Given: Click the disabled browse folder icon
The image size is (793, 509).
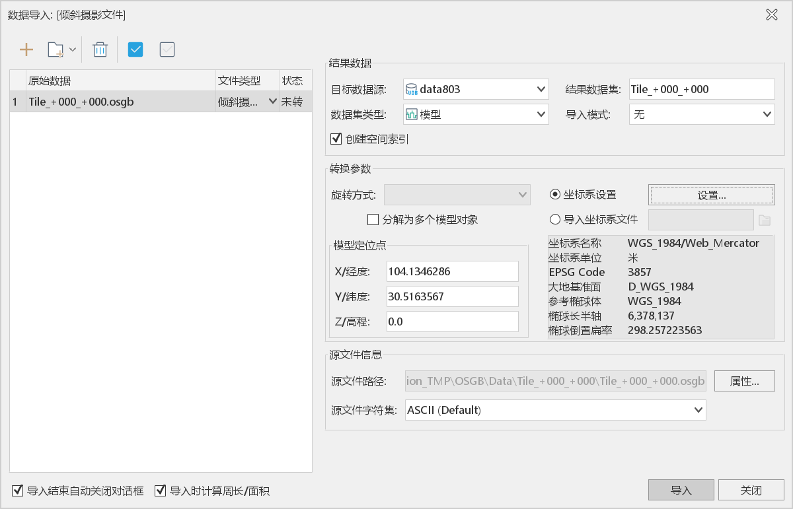Looking at the screenshot, I should (x=765, y=220).
